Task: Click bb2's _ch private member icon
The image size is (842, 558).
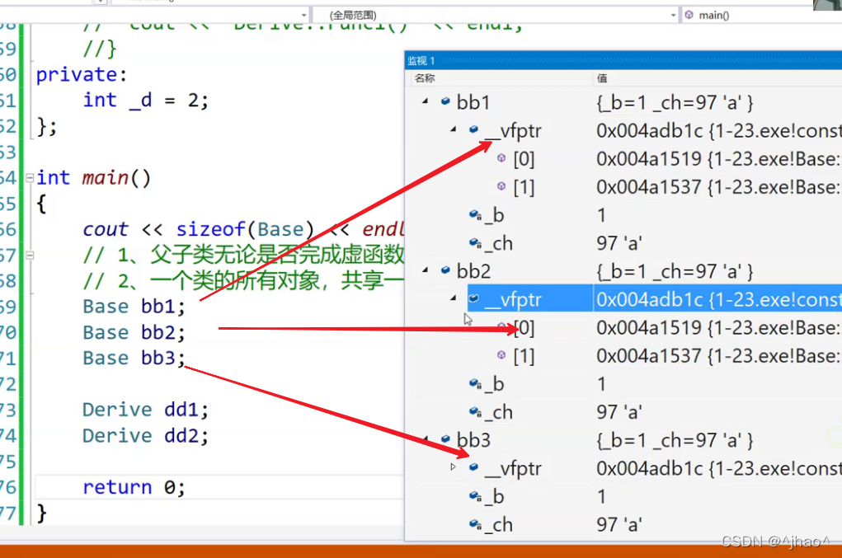Action: click(x=475, y=411)
